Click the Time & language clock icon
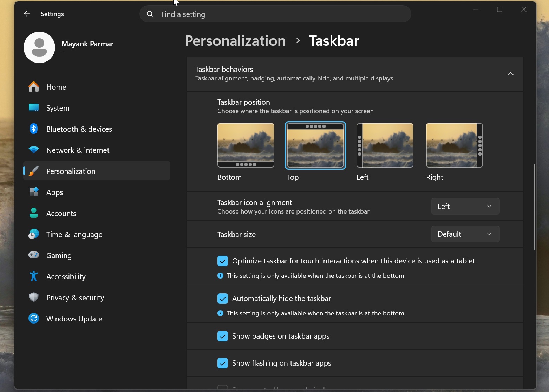 click(x=34, y=234)
